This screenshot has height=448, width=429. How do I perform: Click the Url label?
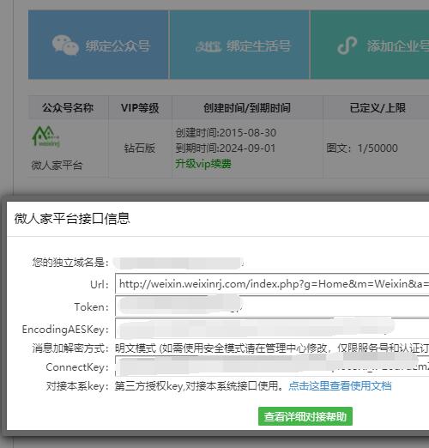[100, 285]
